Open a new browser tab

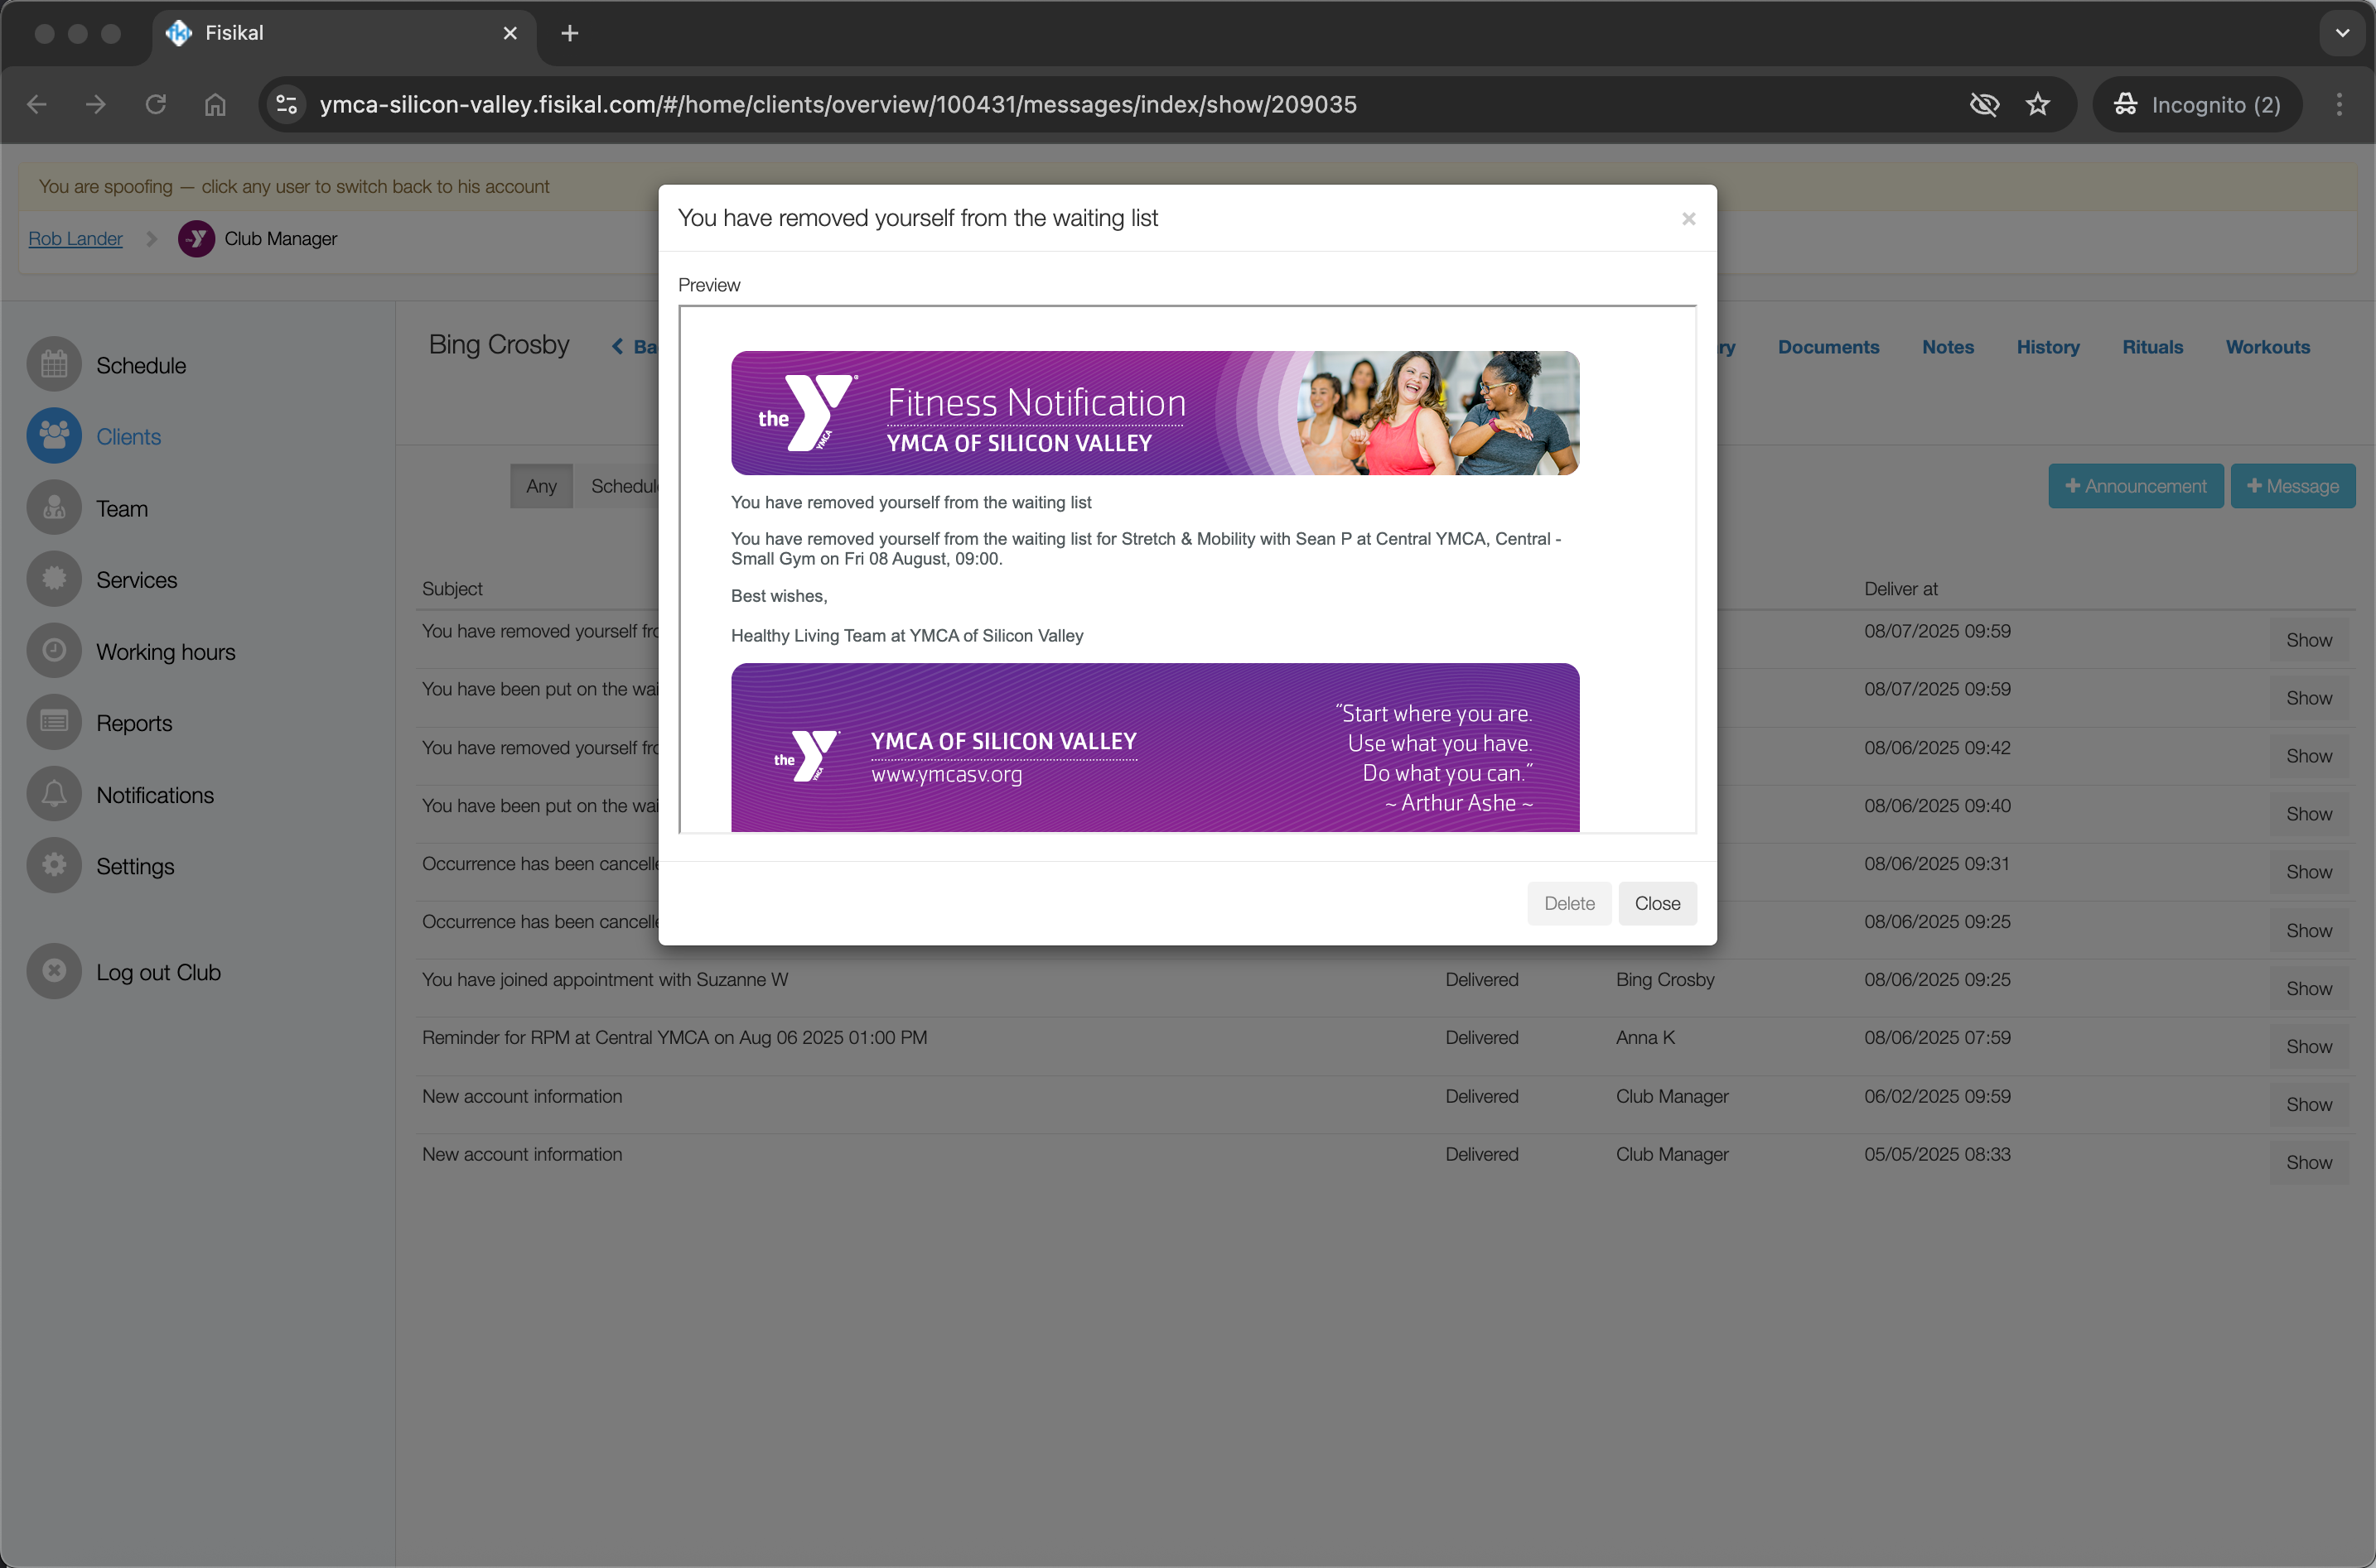569,33
